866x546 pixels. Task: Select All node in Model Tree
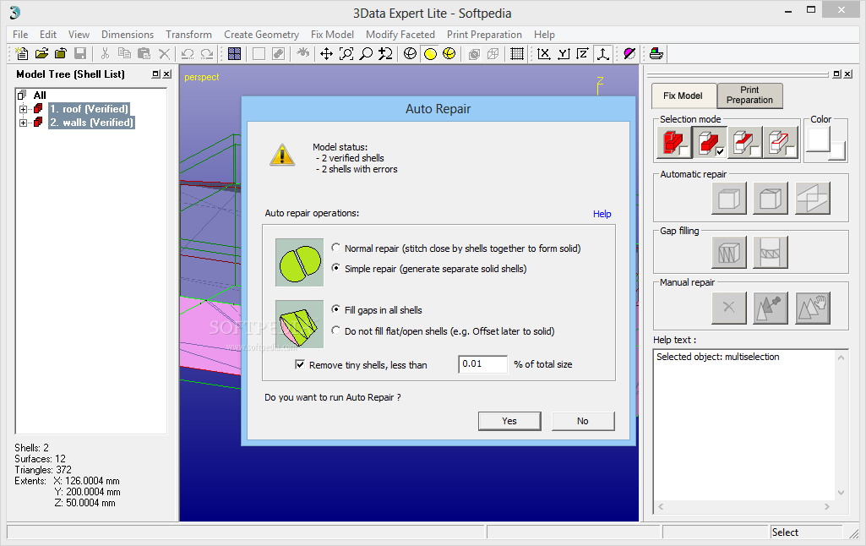coord(40,95)
